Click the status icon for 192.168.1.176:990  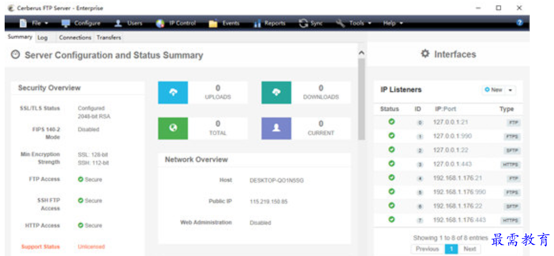391,191
